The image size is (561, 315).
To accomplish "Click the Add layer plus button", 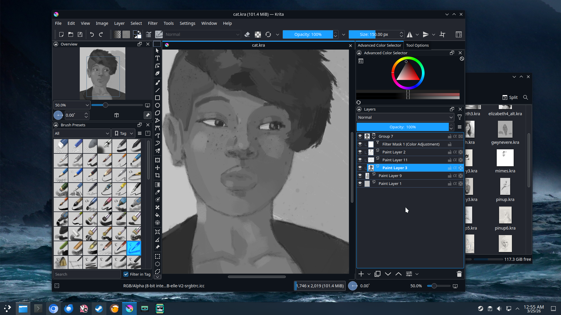I will [361, 274].
